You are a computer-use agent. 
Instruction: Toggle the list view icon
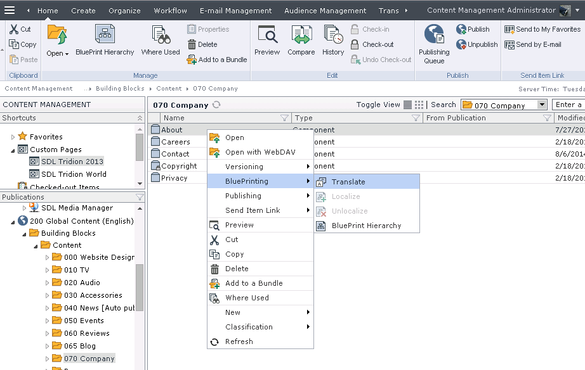pos(408,105)
